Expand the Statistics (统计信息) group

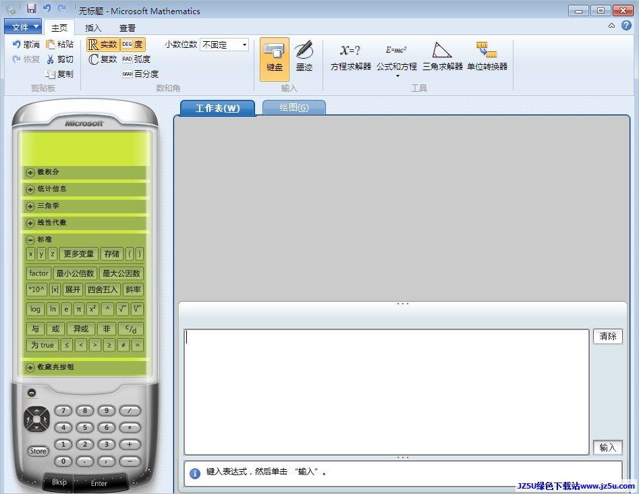[x=30, y=189]
